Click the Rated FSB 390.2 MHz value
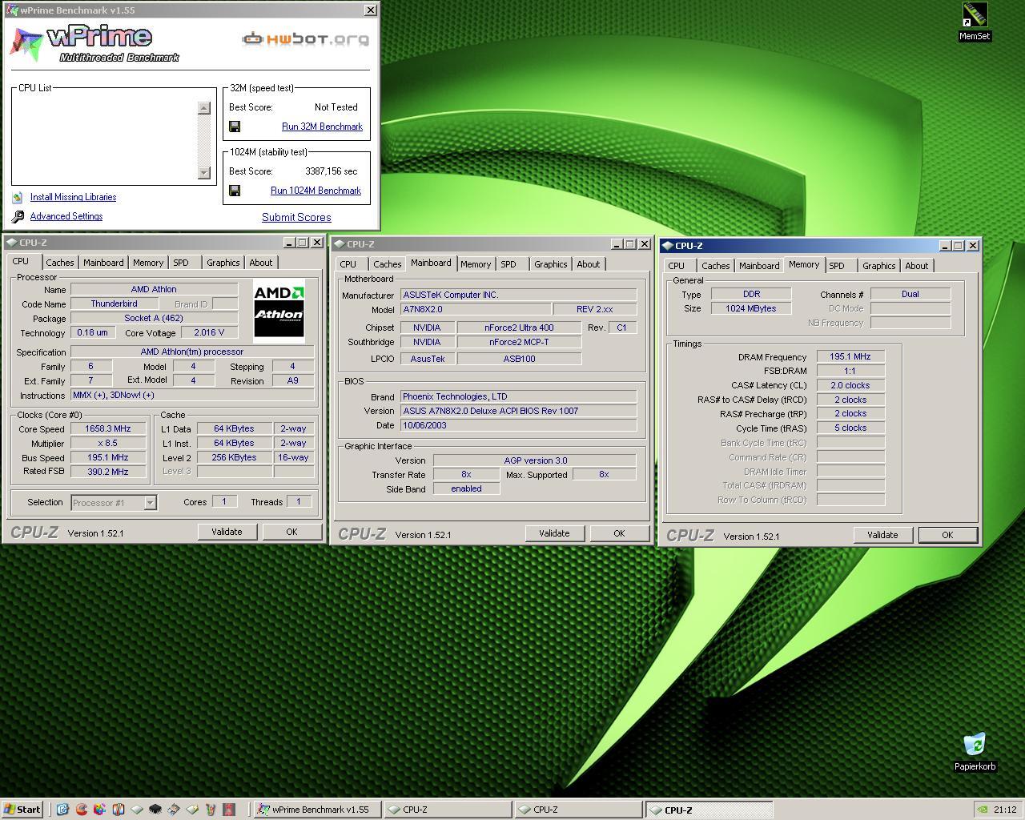Viewport: 1025px width, 820px height. pyautogui.click(x=108, y=472)
